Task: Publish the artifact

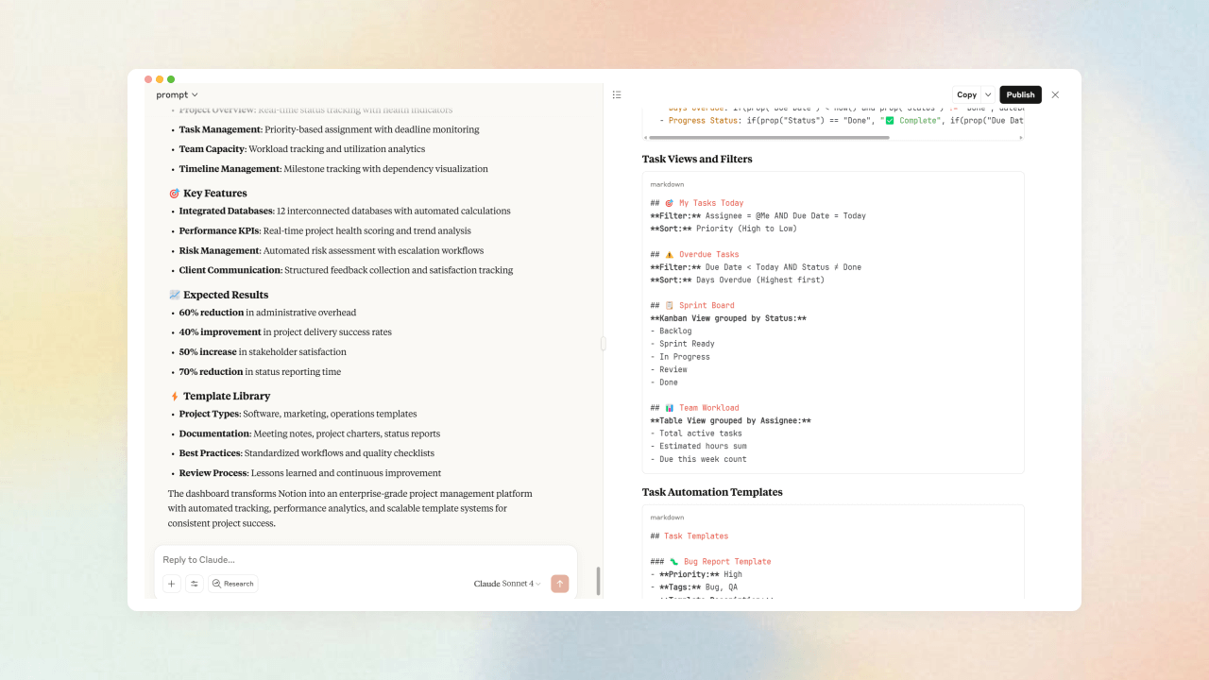Action: [x=1020, y=94]
